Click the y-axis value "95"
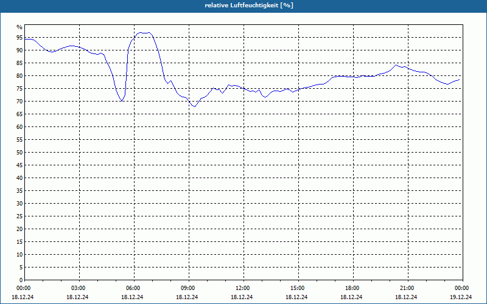The height and width of the screenshot is (304, 487). (x=19, y=38)
